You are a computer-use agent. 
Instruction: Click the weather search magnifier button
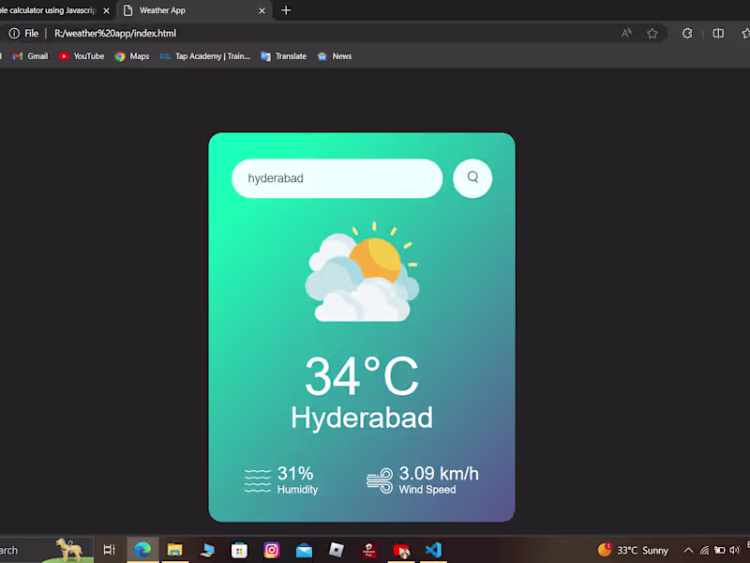472,178
